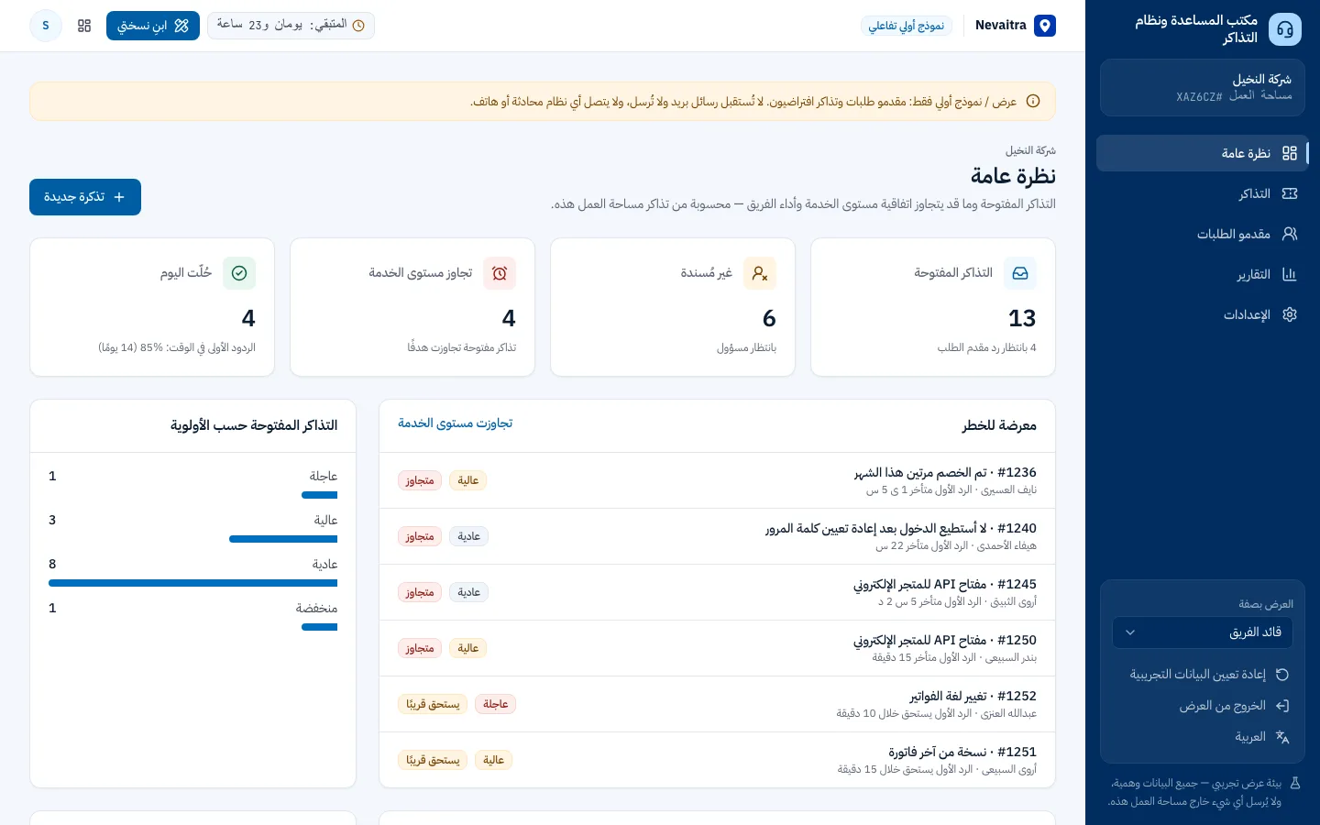The height and width of the screenshot is (825, 1320).
Task: Click the inbox icon on التذاكر المفتوحة card
Action: (x=1020, y=273)
